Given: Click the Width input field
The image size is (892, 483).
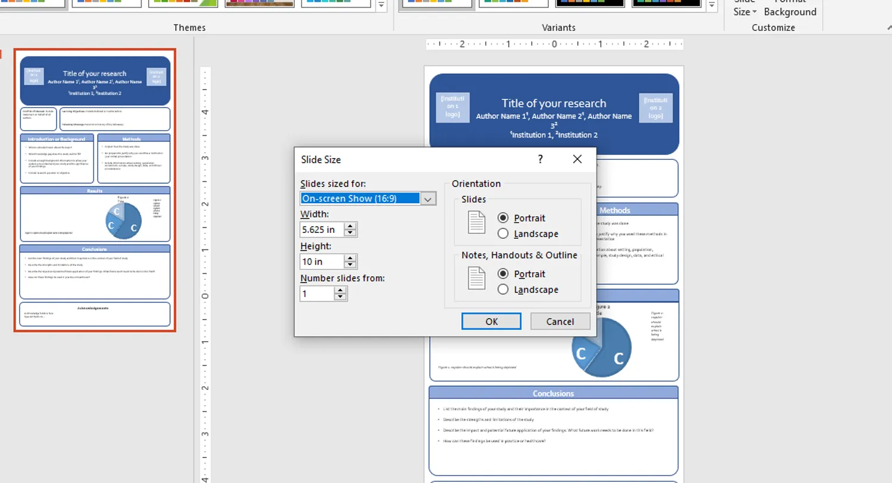Looking at the screenshot, I should click(x=322, y=230).
